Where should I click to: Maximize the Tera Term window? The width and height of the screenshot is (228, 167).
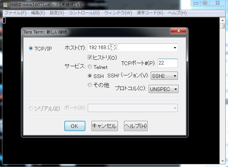205,3
